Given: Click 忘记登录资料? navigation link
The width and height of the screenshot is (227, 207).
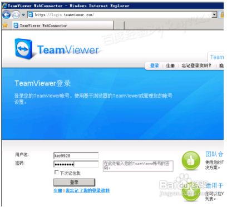Looking at the screenshot, I should pos(196,65).
